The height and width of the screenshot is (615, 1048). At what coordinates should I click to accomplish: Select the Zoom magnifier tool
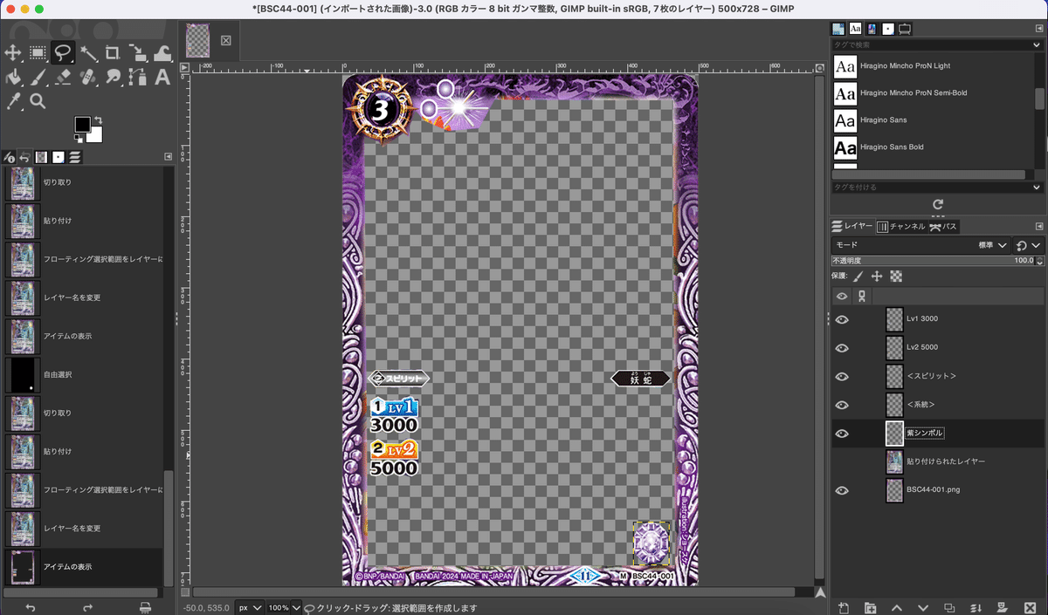tap(38, 102)
